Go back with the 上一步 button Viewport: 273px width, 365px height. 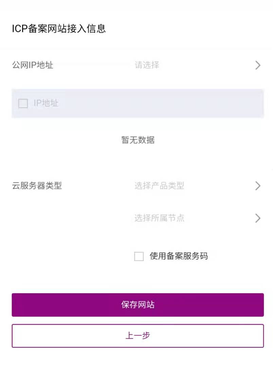138,336
